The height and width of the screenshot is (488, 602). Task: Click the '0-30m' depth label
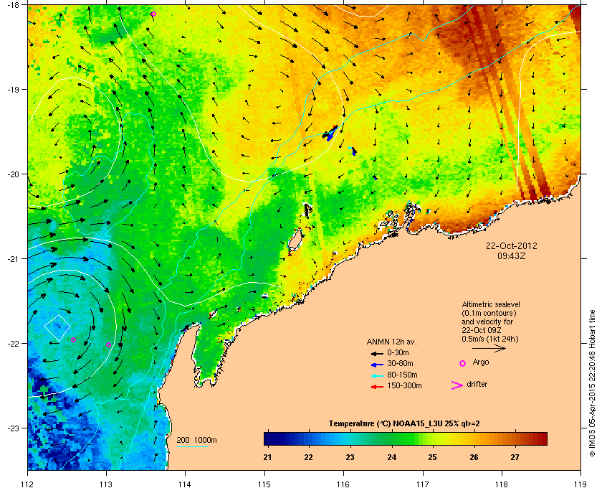398,352
